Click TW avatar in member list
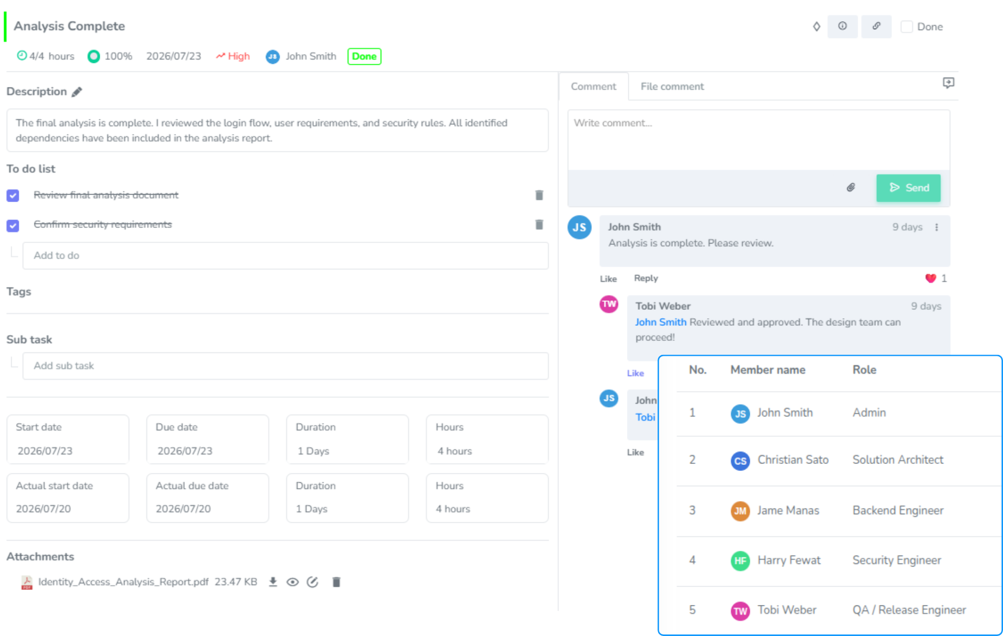Screen dimensions: 1003x636 (x=740, y=611)
